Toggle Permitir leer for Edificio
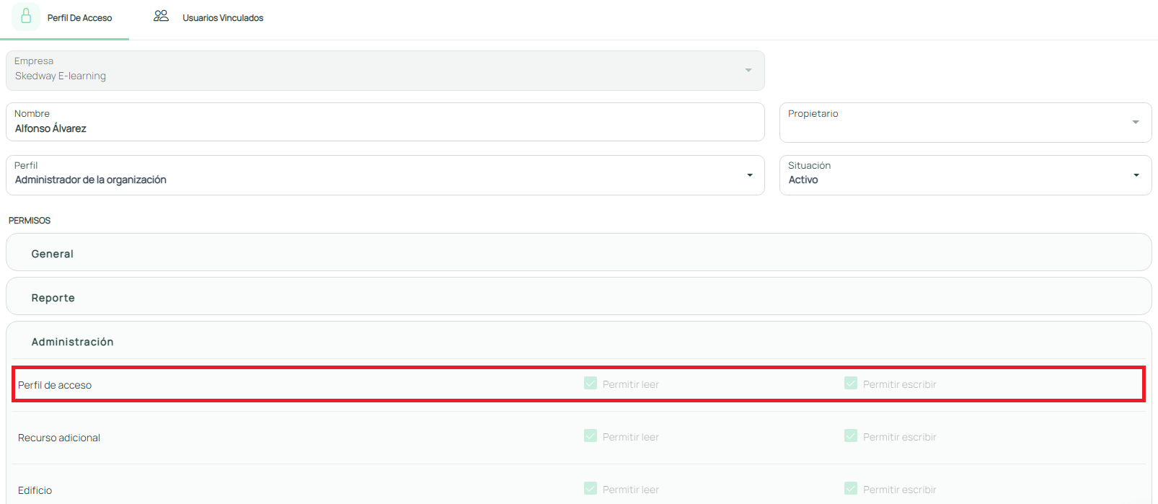This screenshot has height=504, width=1158. click(x=591, y=489)
